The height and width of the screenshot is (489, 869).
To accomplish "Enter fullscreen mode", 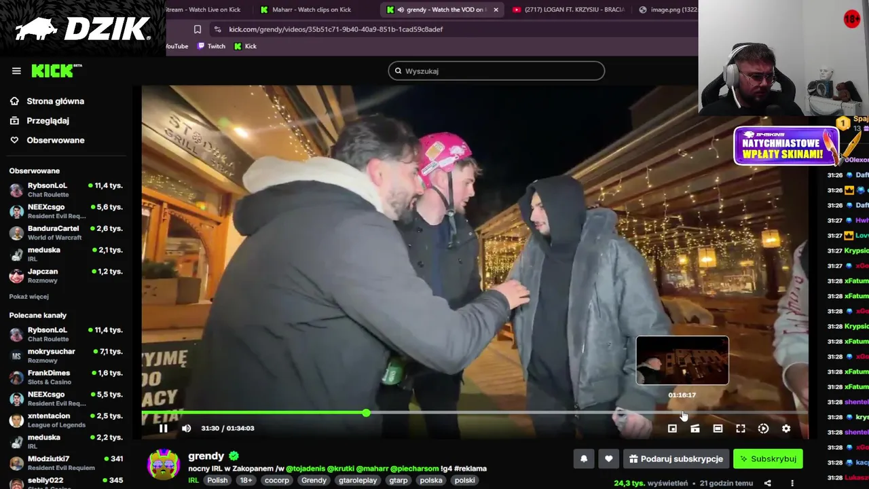I will [741, 429].
